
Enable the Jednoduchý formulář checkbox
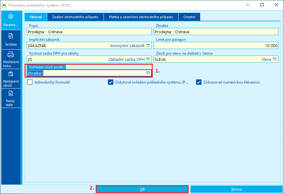(30, 82)
